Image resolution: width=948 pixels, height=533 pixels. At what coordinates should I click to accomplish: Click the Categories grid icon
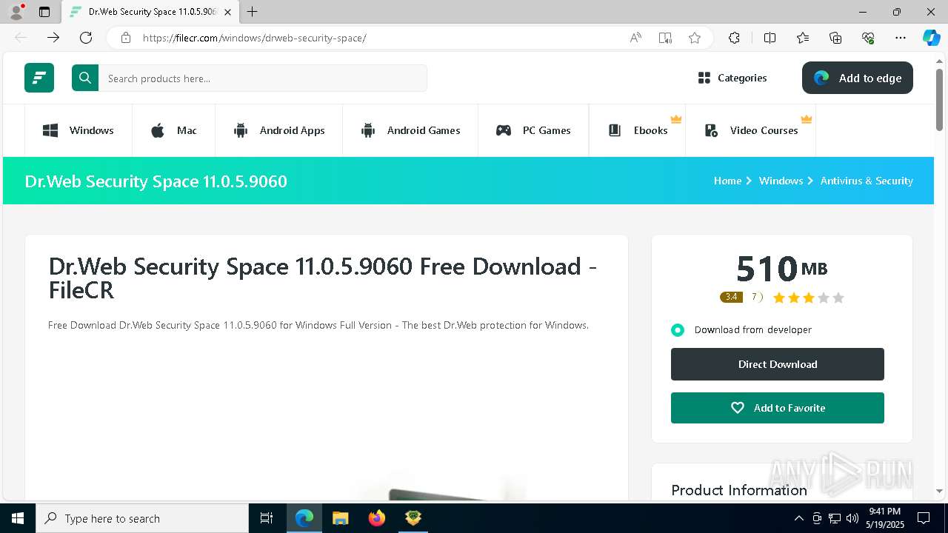[x=704, y=78]
